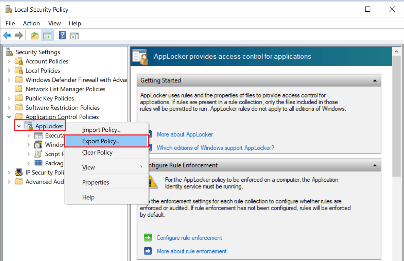Open Which editions of Windows support AppLocker link
404x261 pixels.
216,148
